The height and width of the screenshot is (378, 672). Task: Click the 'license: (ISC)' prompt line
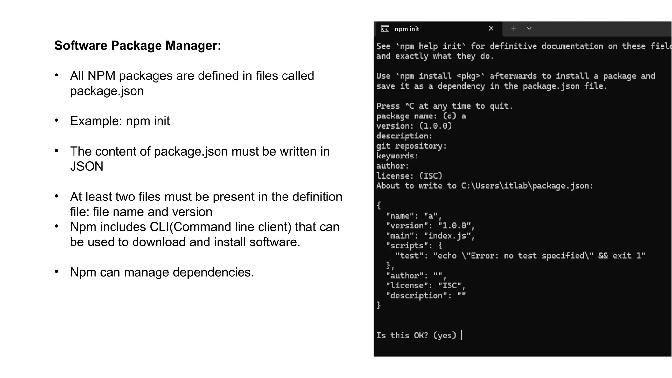(409, 176)
